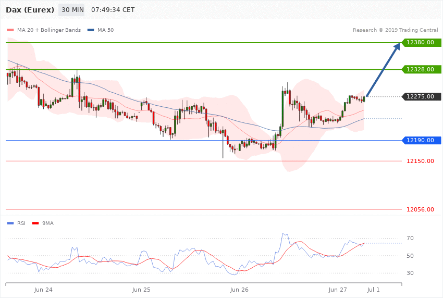This screenshot has width=443, height=300.
Task: Click the Jun 25 date axis label
Action: coord(141,290)
